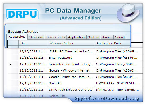Switch to the Sound tab

120,37
